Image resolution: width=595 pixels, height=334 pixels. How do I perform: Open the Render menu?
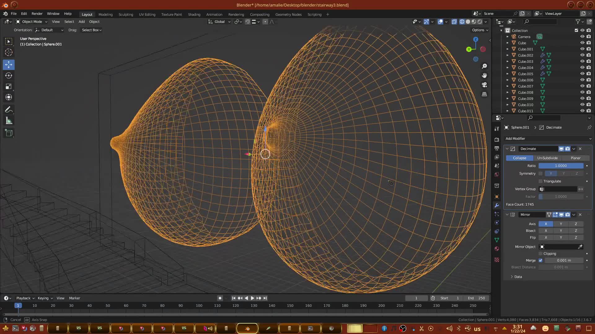click(x=37, y=14)
